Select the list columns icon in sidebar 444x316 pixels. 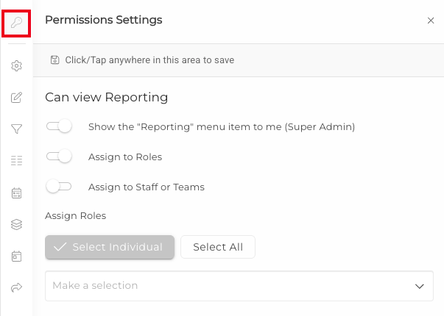point(16,160)
